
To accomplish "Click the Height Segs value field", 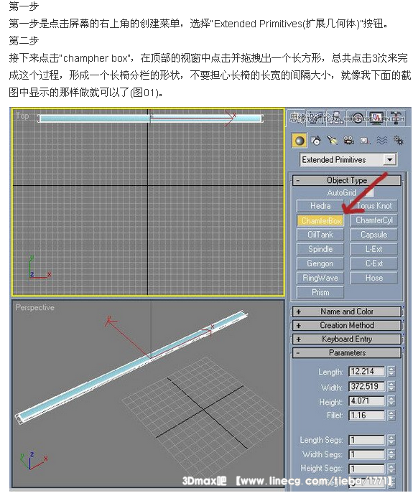I will (x=367, y=469).
